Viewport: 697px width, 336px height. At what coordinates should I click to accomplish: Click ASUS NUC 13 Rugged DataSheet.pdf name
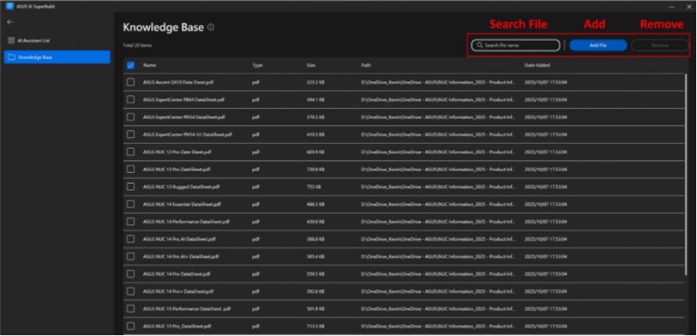(x=181, y=187)
